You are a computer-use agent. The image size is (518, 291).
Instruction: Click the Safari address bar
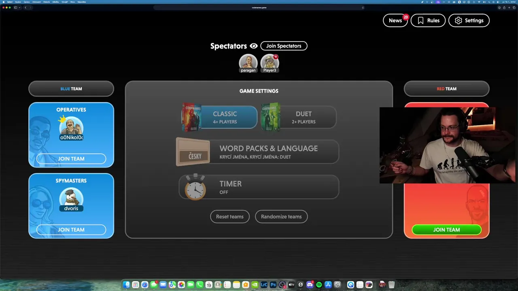click(x=259, y=7)
